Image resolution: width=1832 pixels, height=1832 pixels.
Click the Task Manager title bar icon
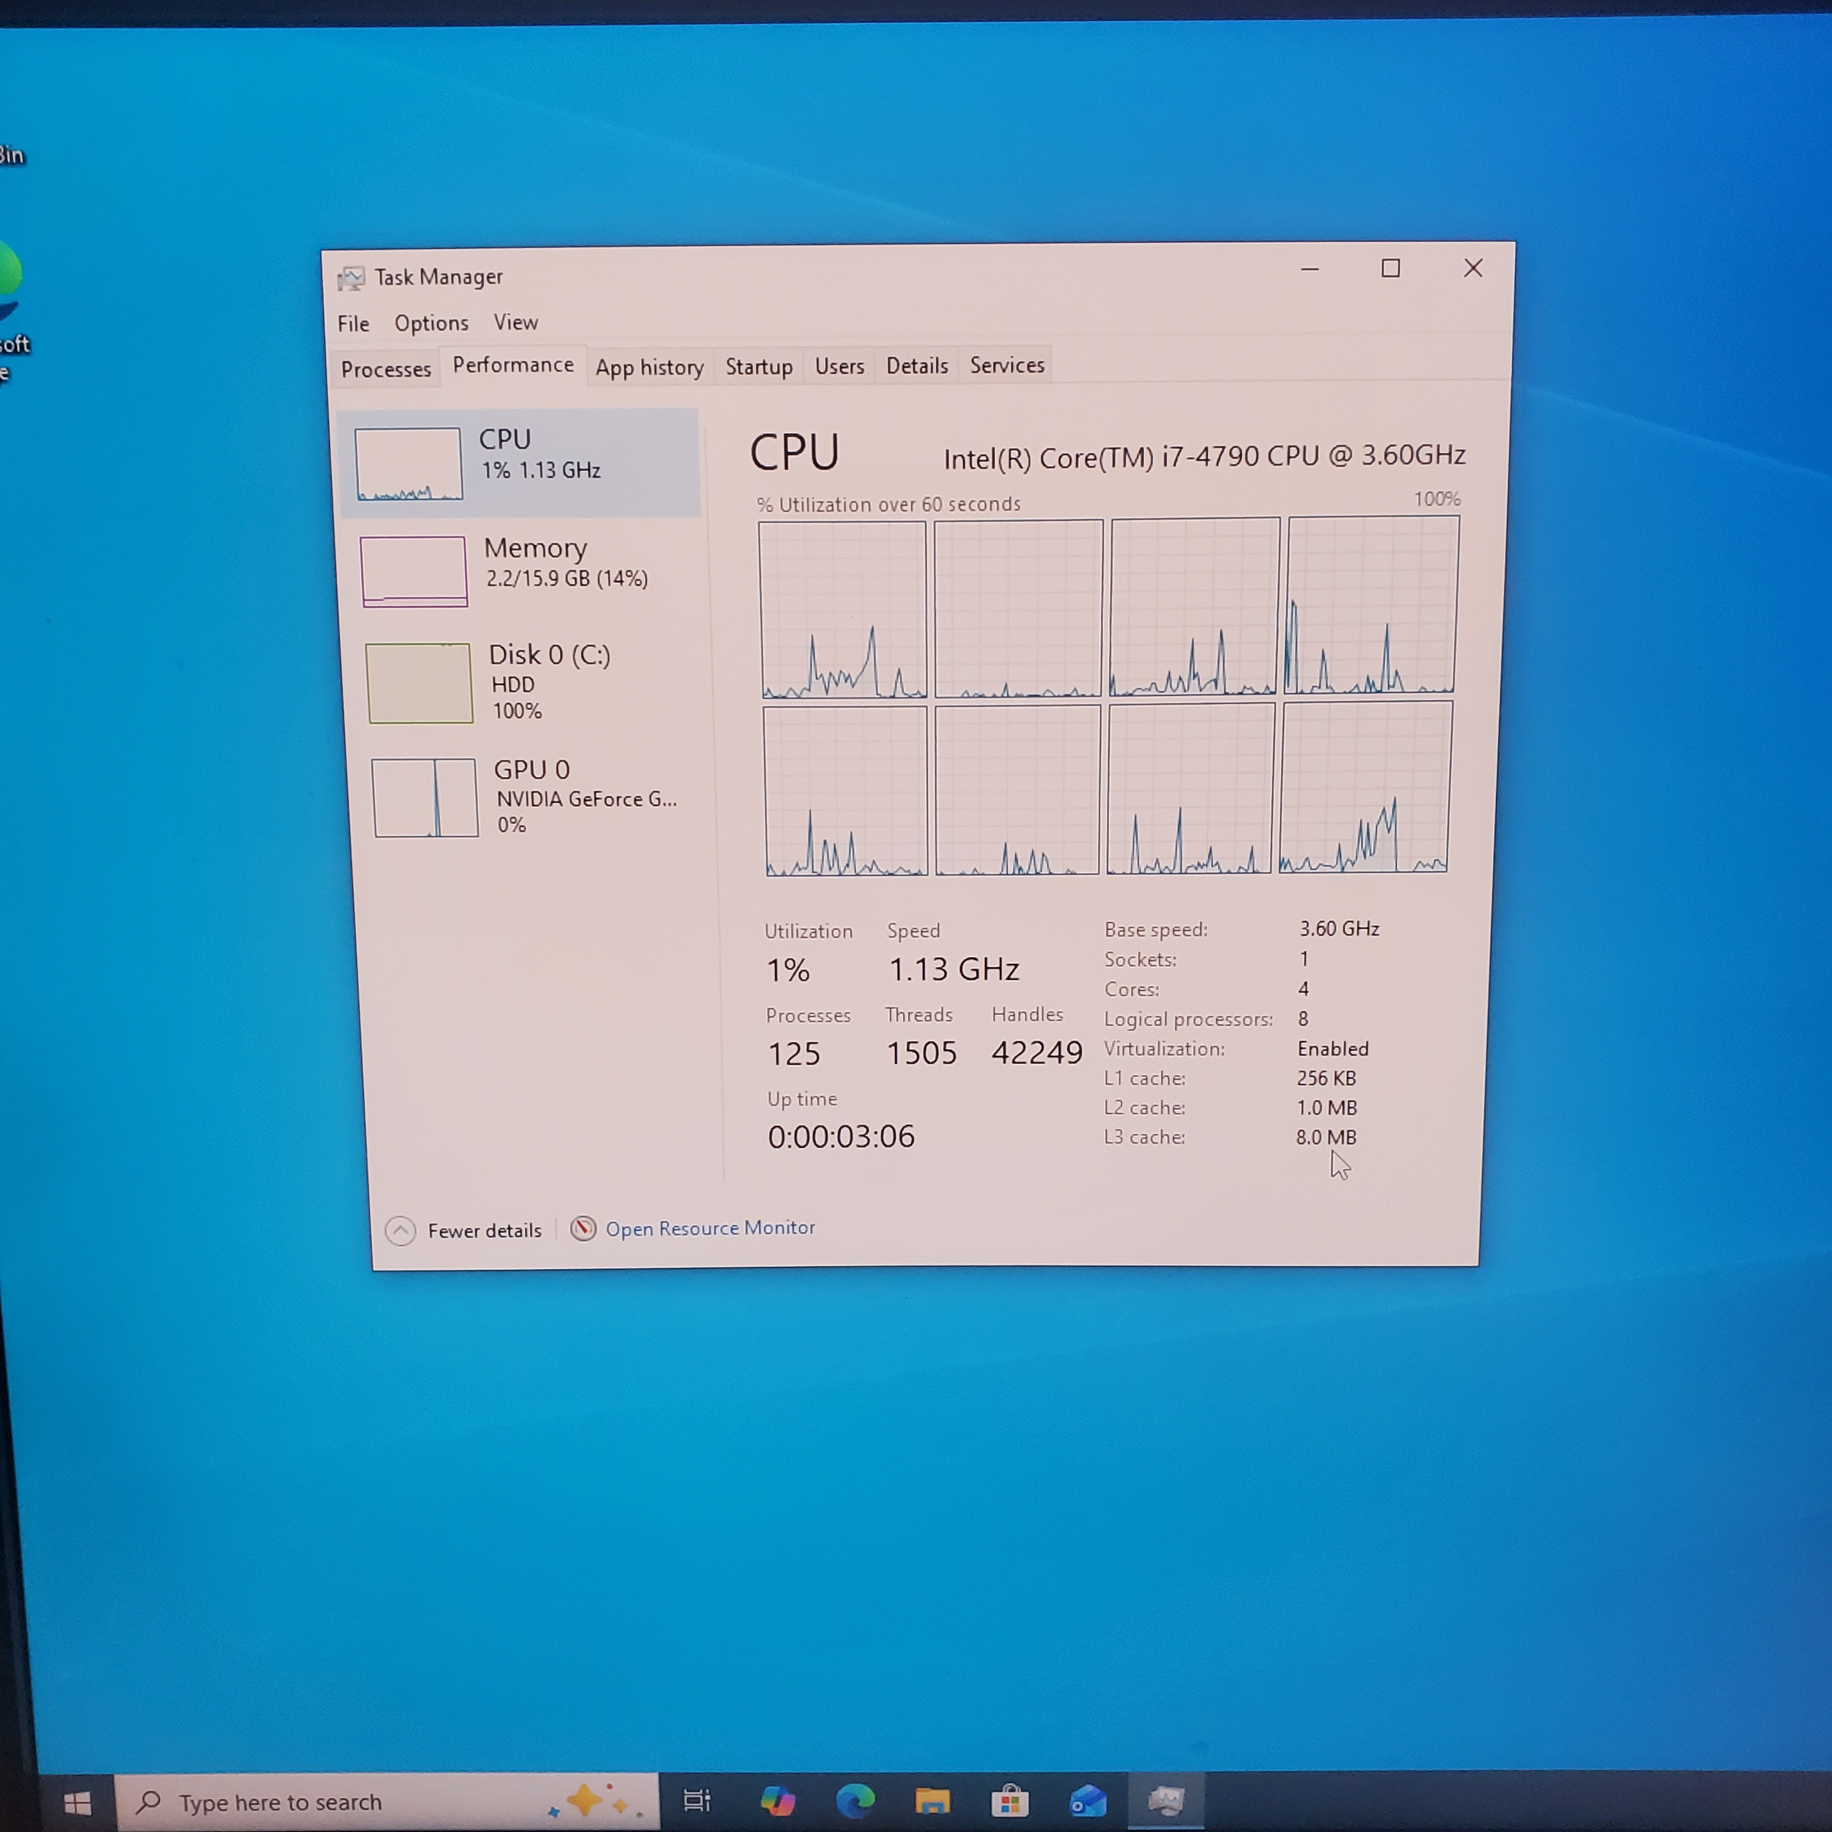coord(351,278)
